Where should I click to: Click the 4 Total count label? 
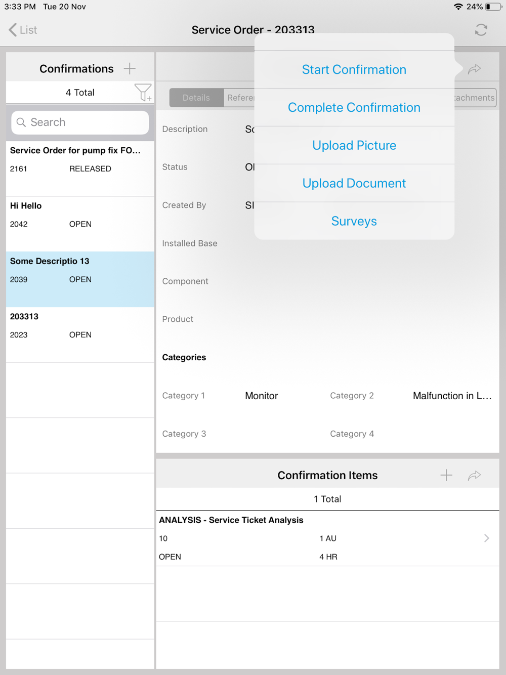tap(80, 93)
